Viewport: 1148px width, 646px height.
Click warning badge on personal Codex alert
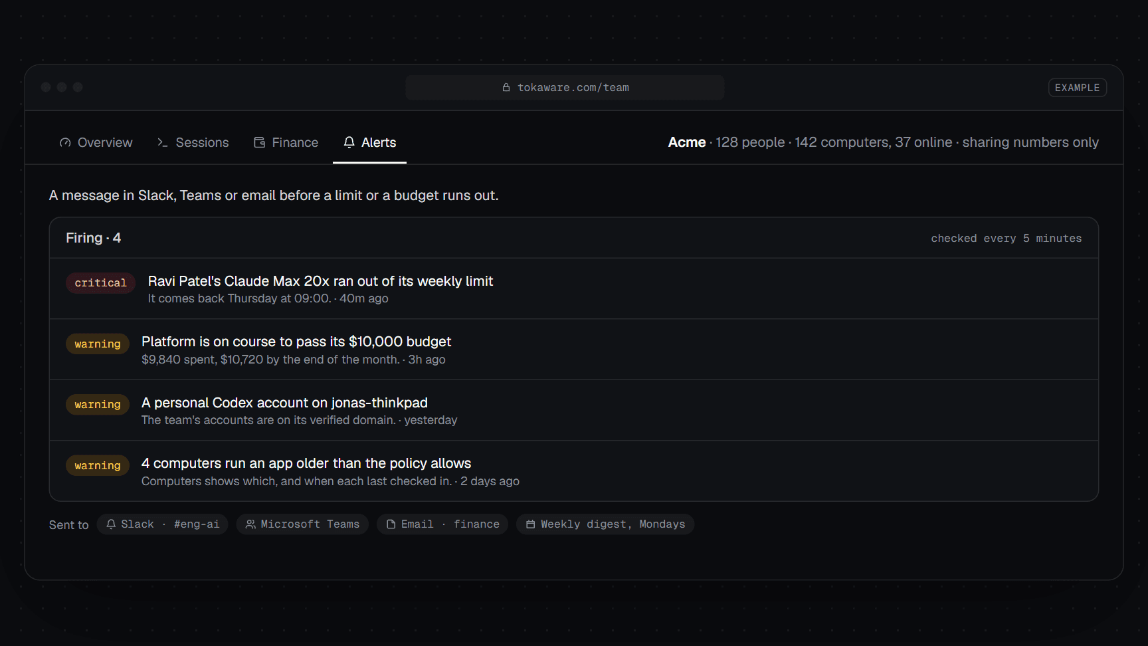click(x=98, y=404)
